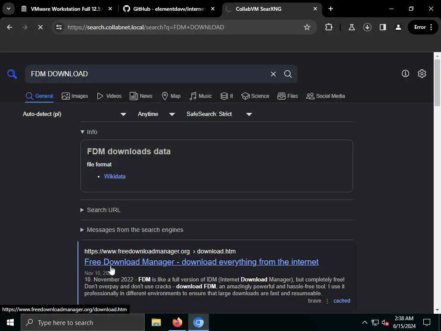Expand the Search URL section
Image resolution: width=441 pixels, height=331 pixels.
coord(100,210)
